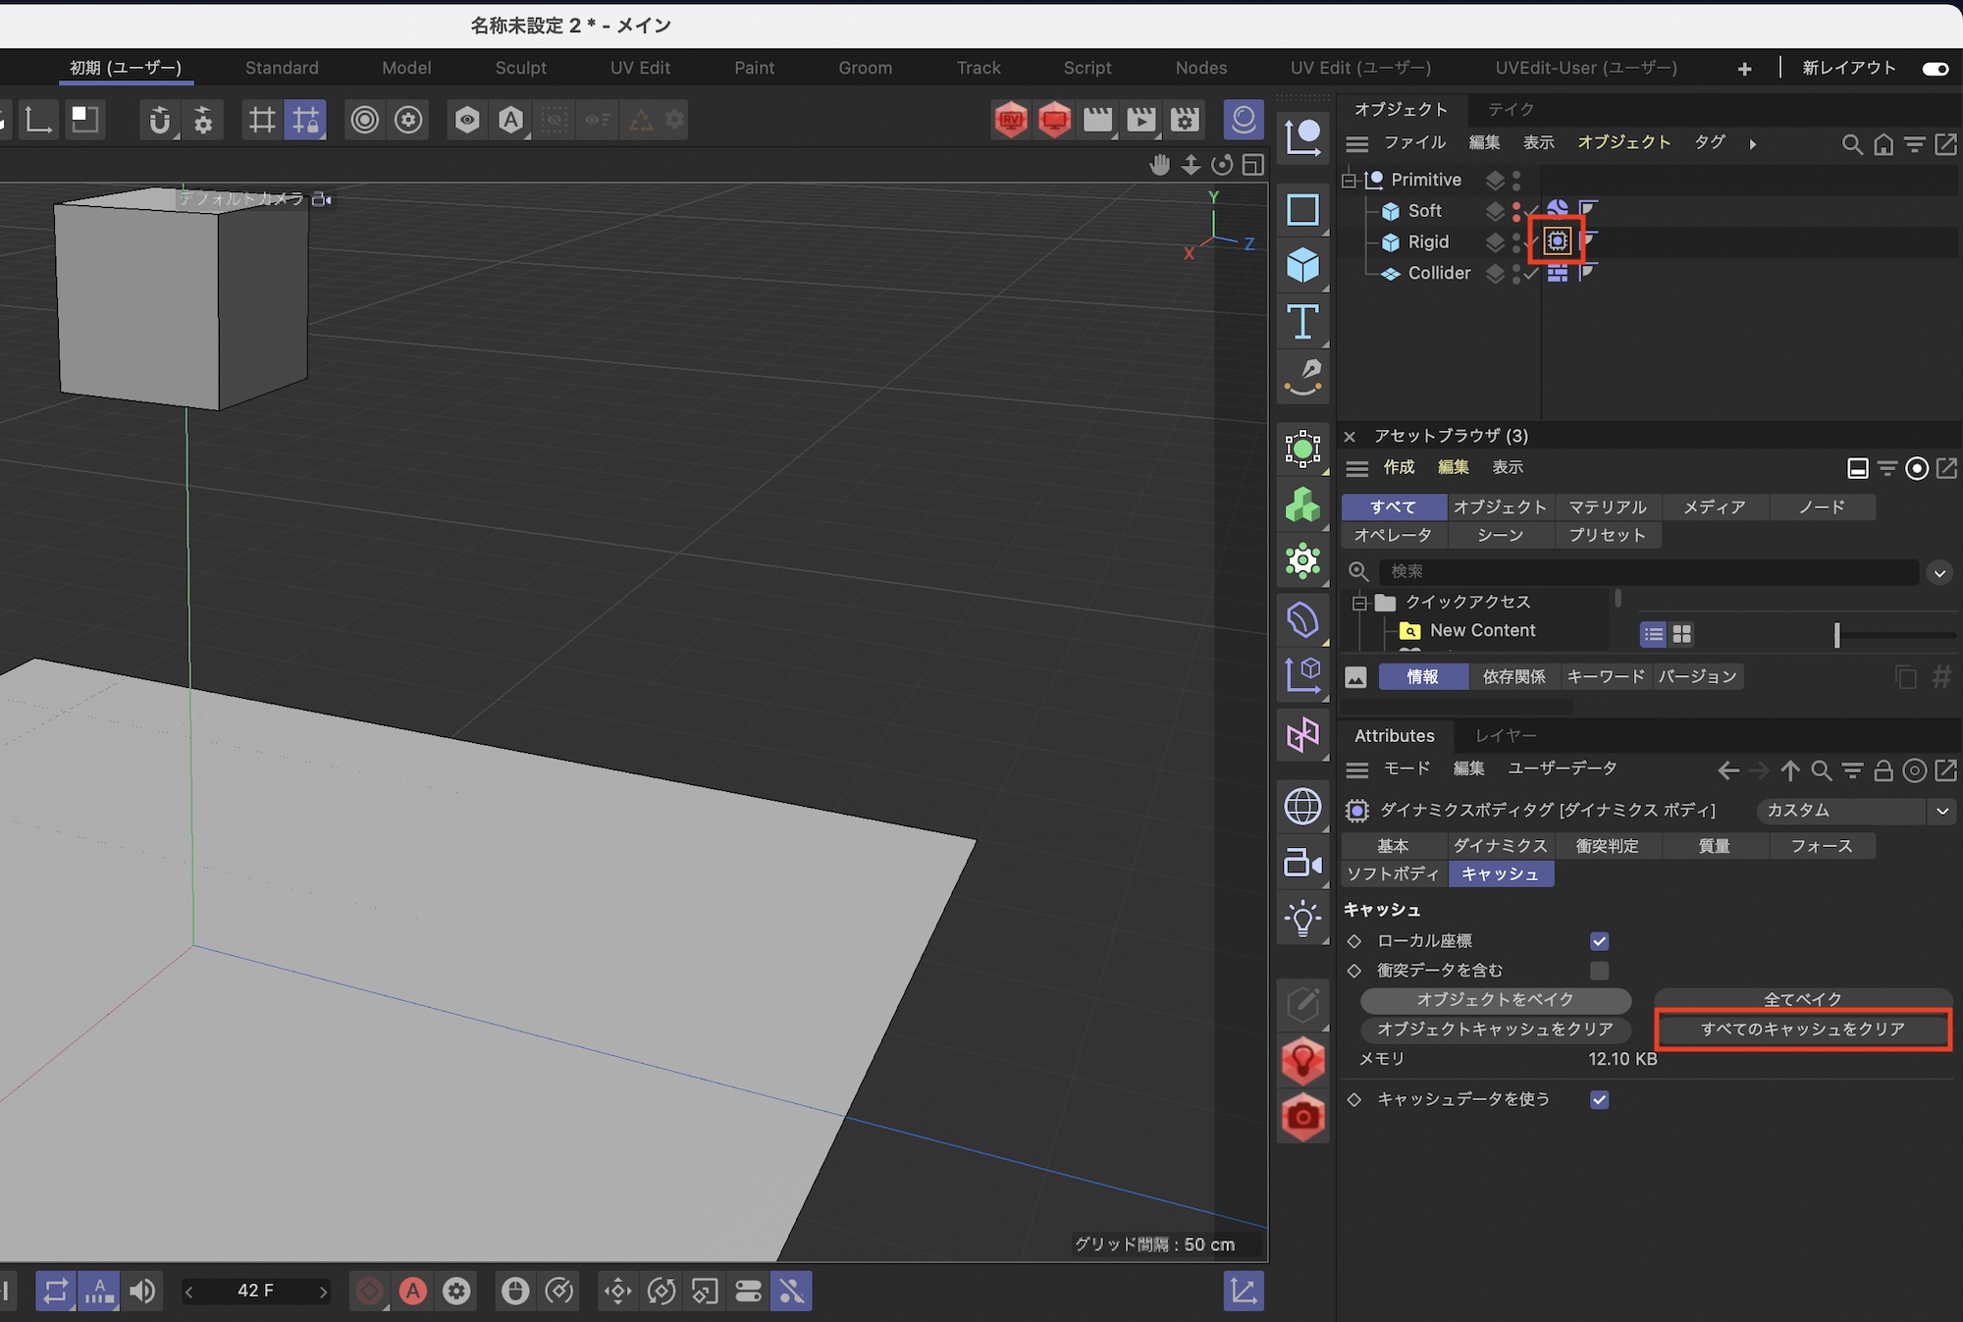Select the Text spline tool icon

coord(1302,321)
